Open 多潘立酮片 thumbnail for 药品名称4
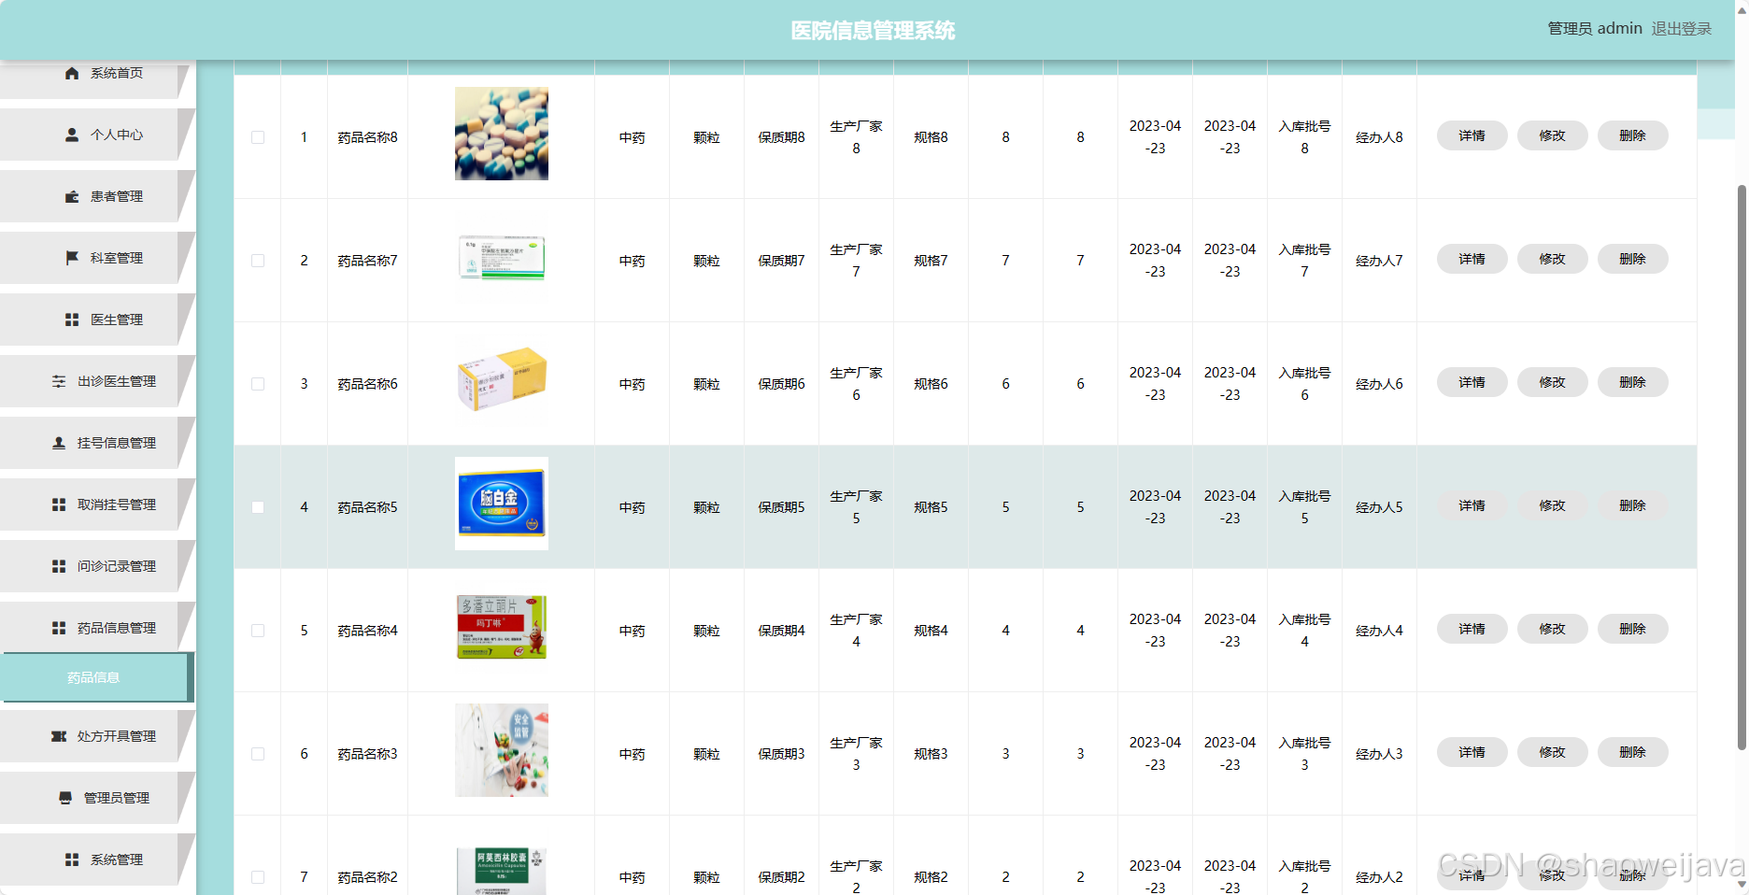1749x895 pixels. click(x=502, y=627)
